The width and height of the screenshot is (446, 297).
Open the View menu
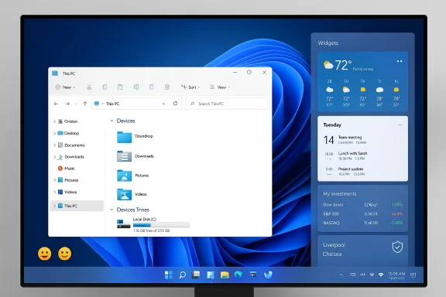[x=220, y=87]
